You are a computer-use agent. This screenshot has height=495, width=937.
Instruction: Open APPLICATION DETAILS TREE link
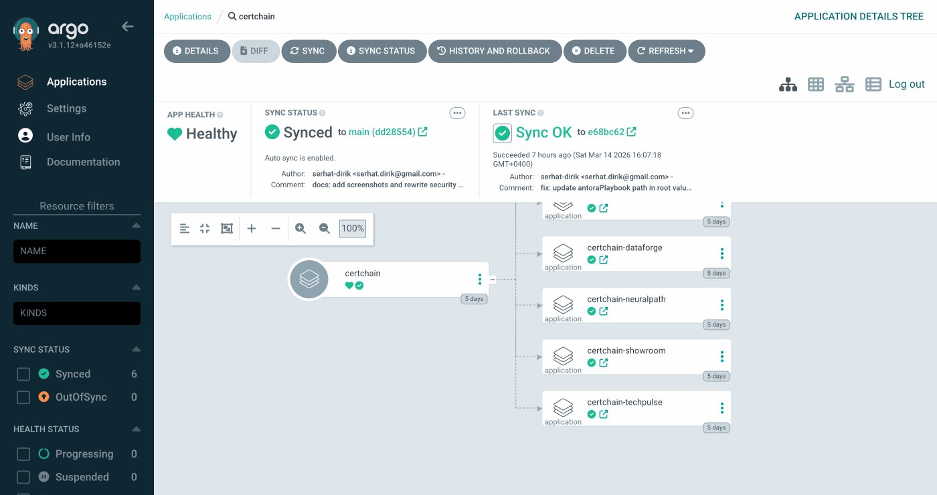(859, 16)
